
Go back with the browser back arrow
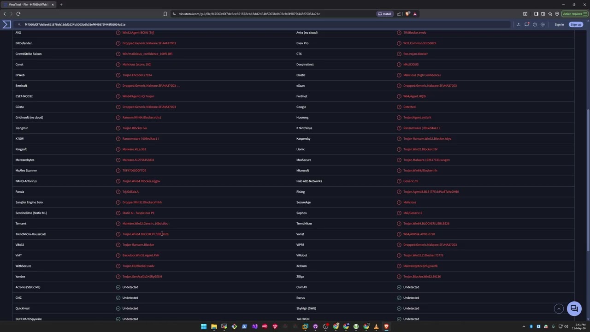coord(5,14)
